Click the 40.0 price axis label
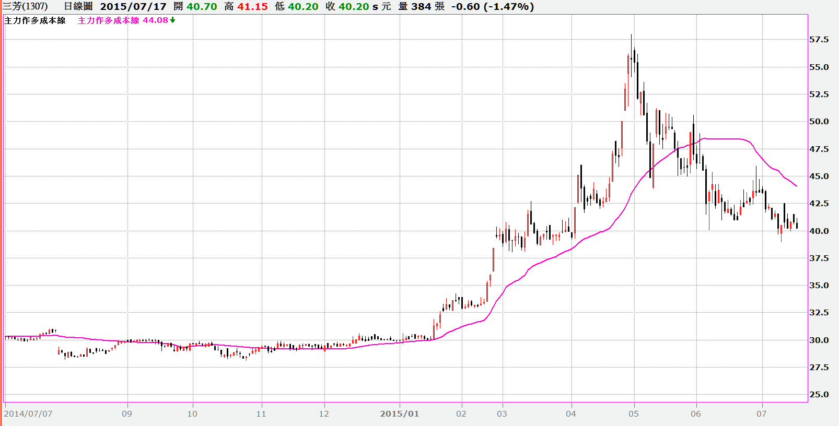 point(819,231)
